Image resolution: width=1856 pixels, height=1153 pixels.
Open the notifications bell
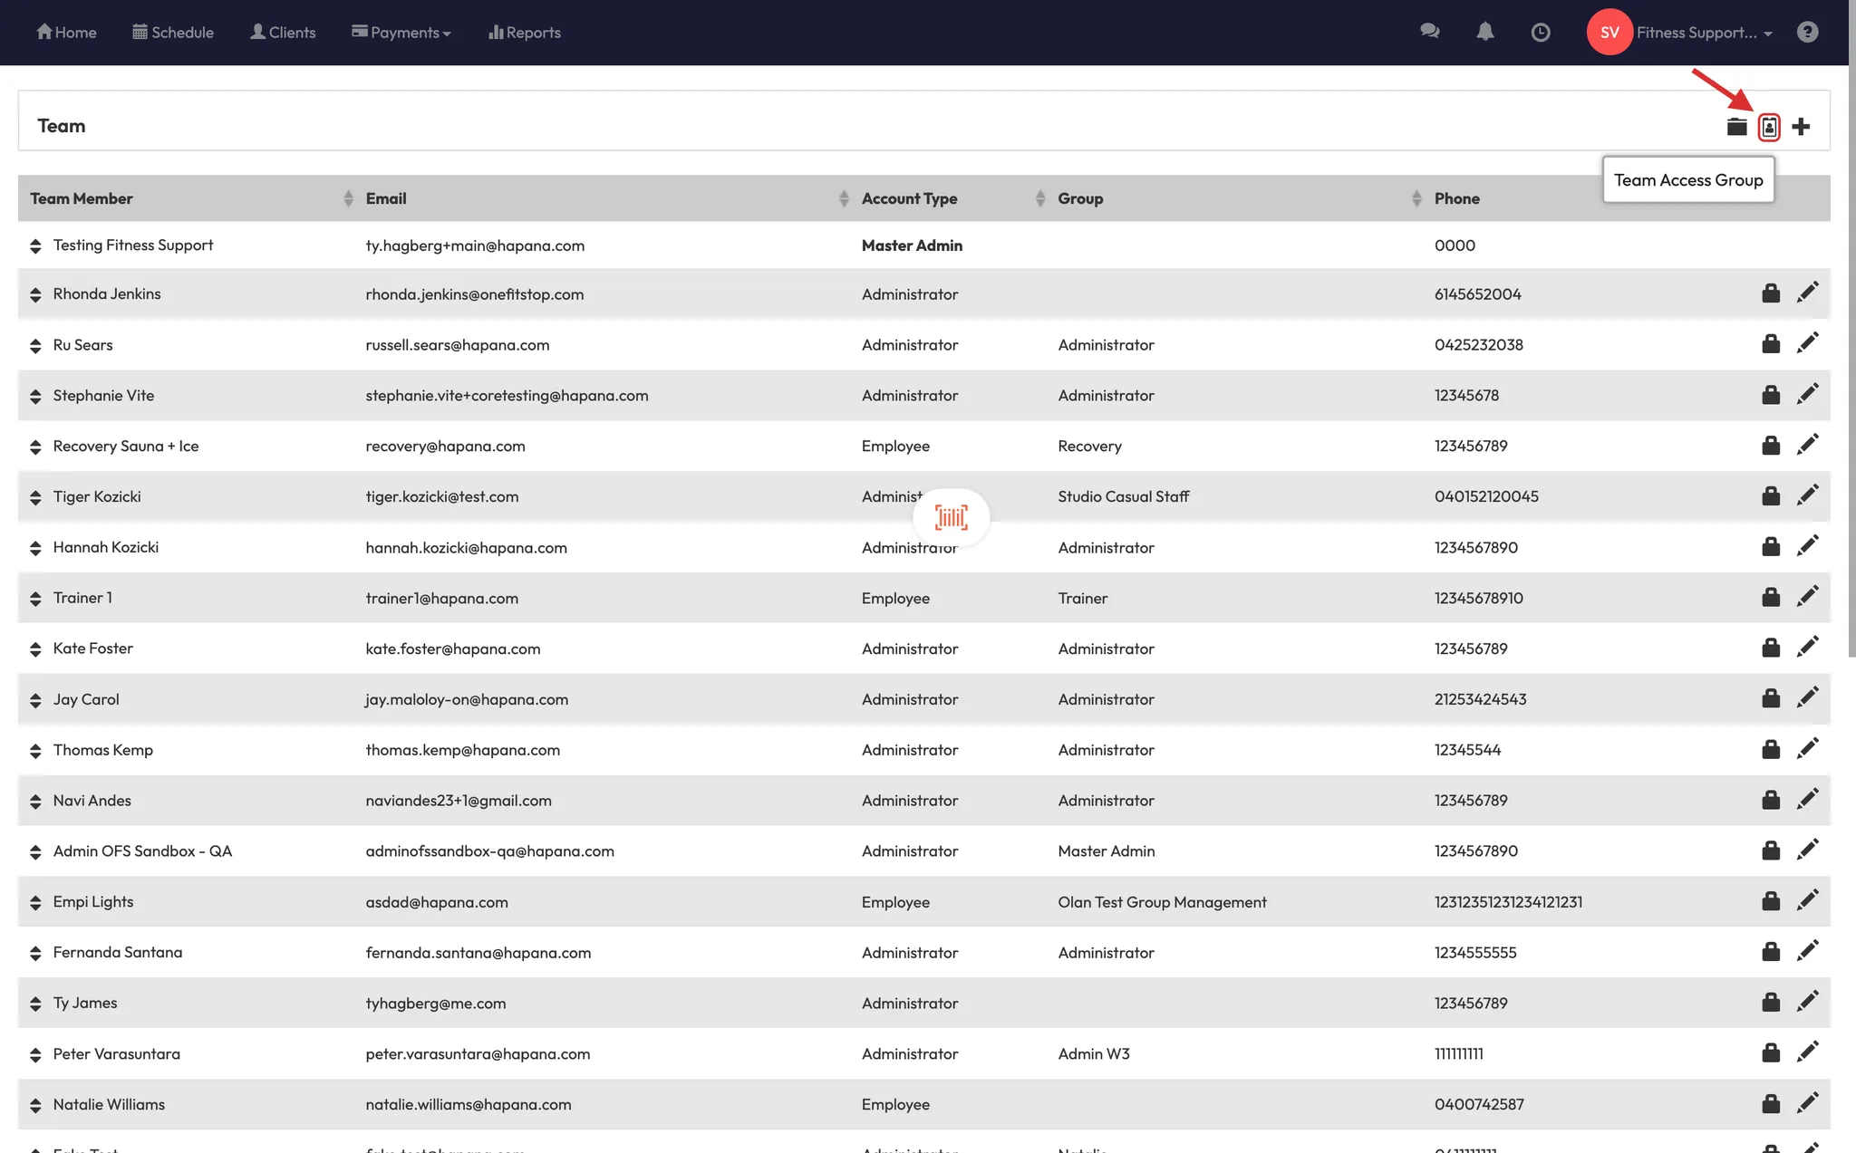click(1484, 32)
